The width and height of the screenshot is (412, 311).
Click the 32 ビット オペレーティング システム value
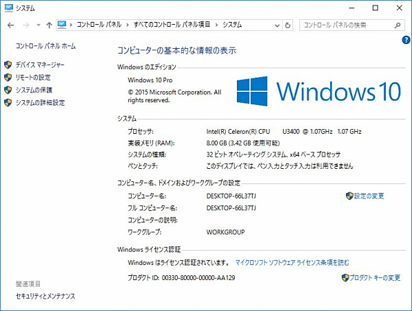tap(273, 154)
